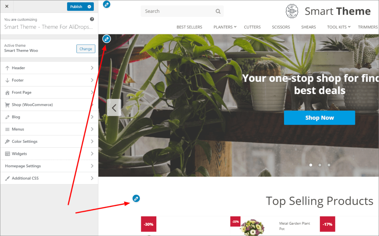Open the Widgets customizer section
379x236 pixels.
pos(49,154)
